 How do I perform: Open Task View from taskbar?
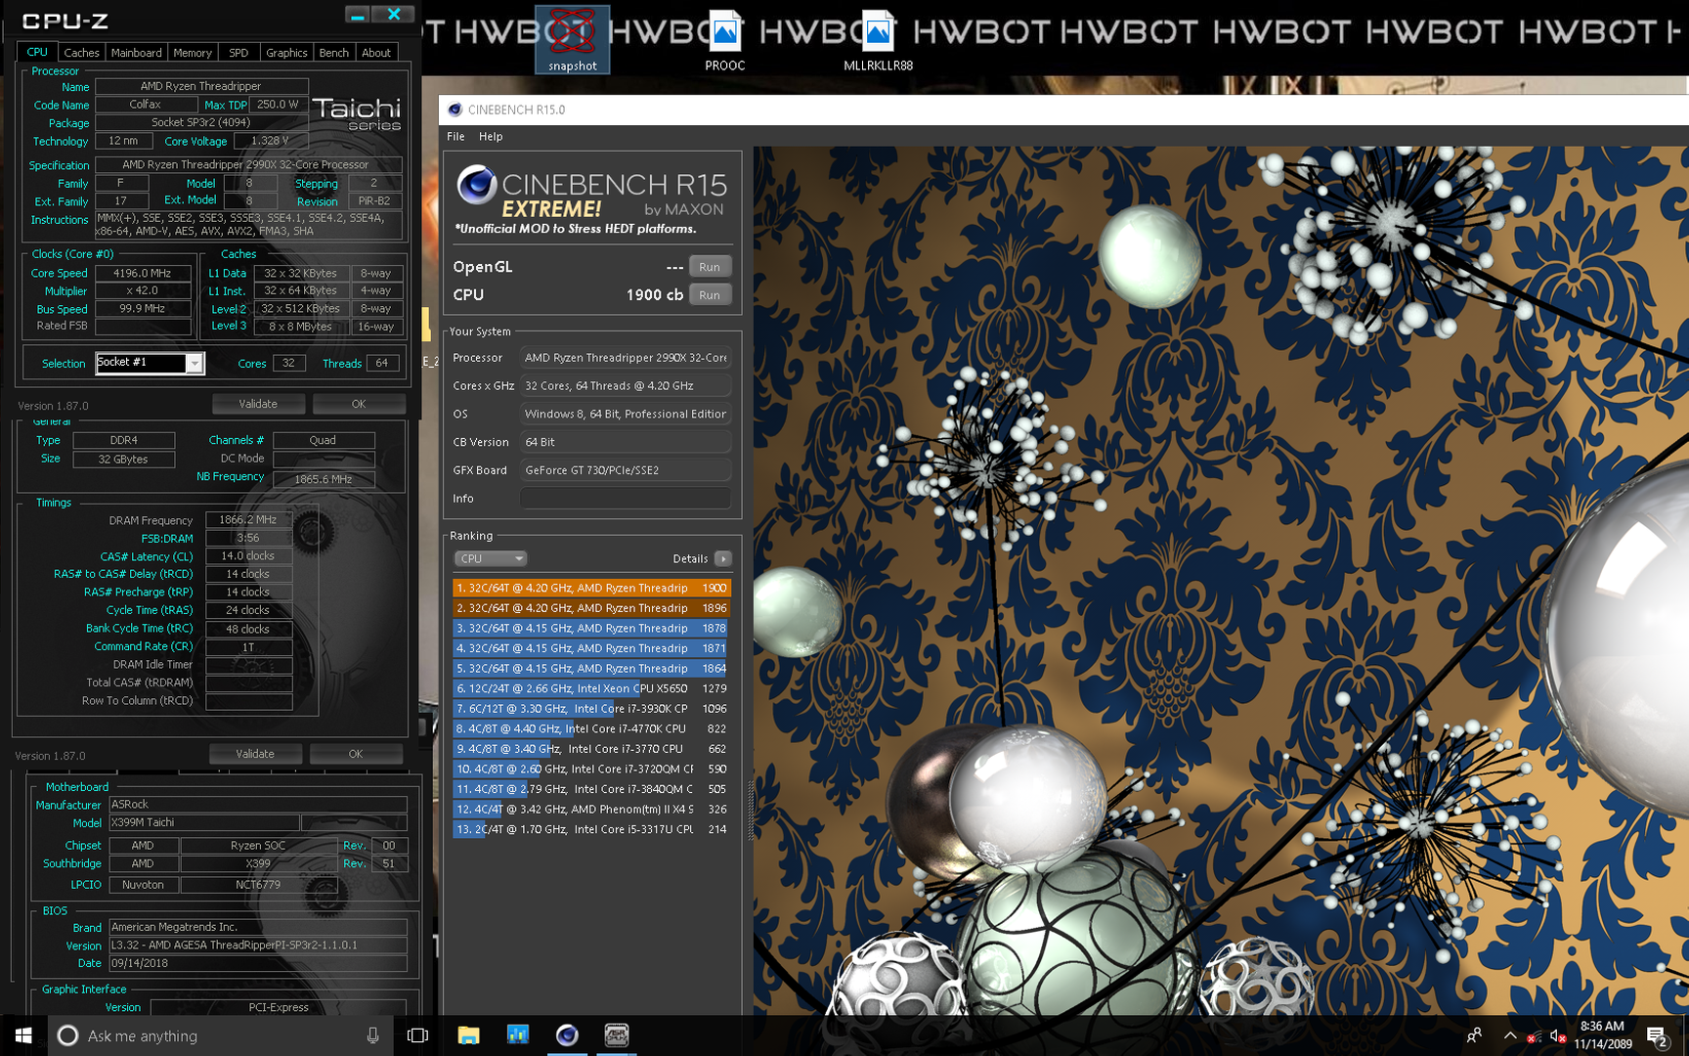click(417, 1035)
